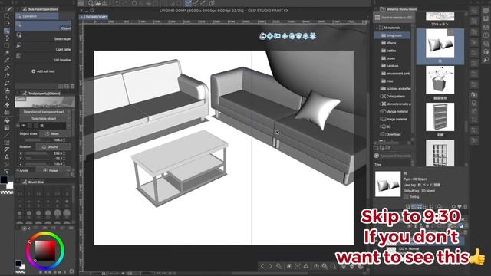Select the Move layer tool
Viewport: 491px width, 276px height.
point(7,38)
